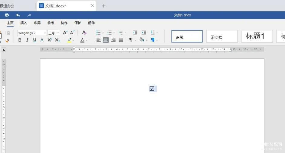The height and width of the screenshot is (153, 285).
Task: Click the paint bucket shading icon
Action: 142,39
